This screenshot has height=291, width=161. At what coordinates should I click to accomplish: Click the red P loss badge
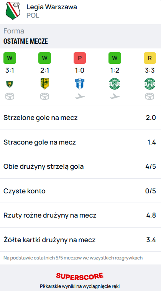(x=80, y=58)
